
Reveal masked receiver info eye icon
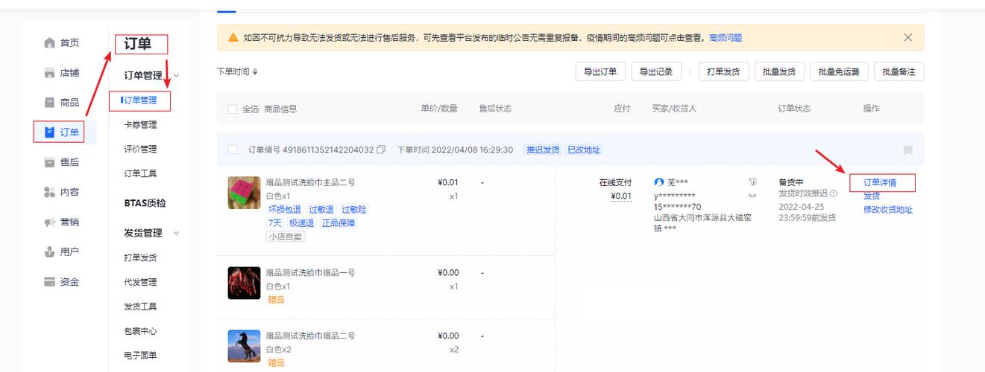752,196
